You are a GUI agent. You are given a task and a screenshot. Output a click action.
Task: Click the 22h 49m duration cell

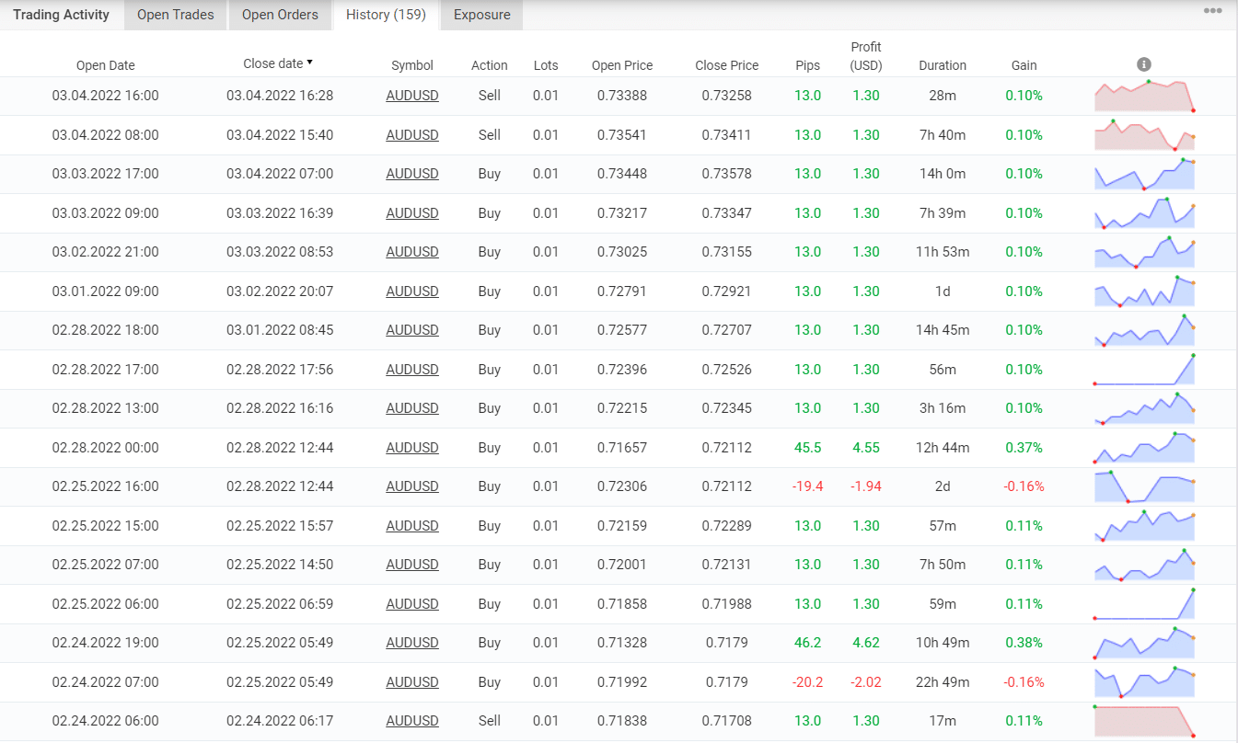click(943, 682)
